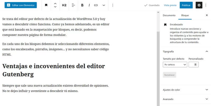This screenshot has width=211, height=106.
Task: Move heading block down
Action: pos(55,7)
